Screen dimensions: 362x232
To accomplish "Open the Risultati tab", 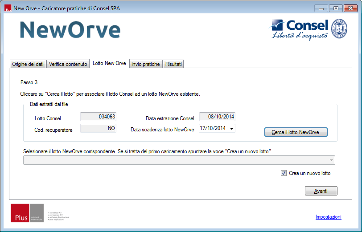I will [x=173, y=64].
